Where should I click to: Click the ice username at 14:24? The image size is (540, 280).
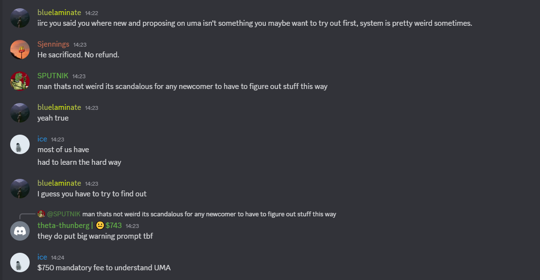[x=42, y=257]
